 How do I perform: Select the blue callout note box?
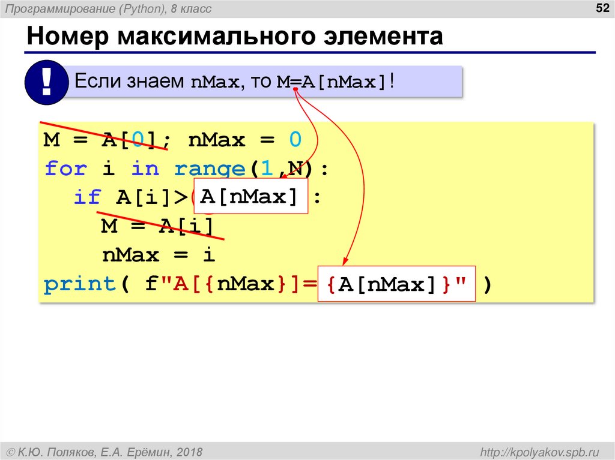[x=264, y=82]
